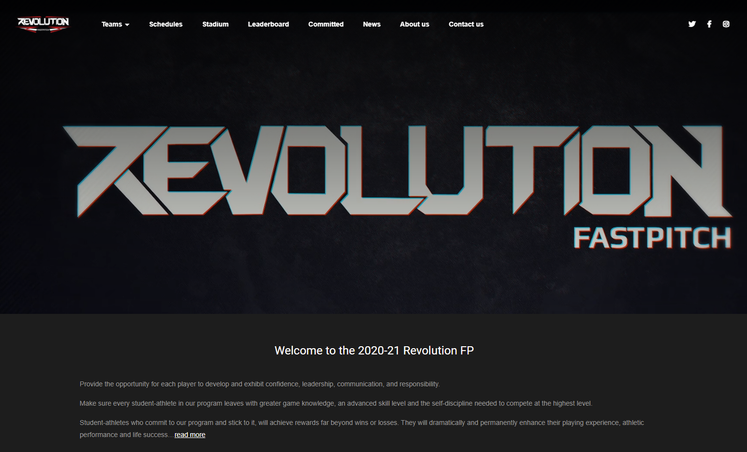Click the paragraph starting Provide the opportunity
Screen dimensions: 747x452
pos(260,384)
